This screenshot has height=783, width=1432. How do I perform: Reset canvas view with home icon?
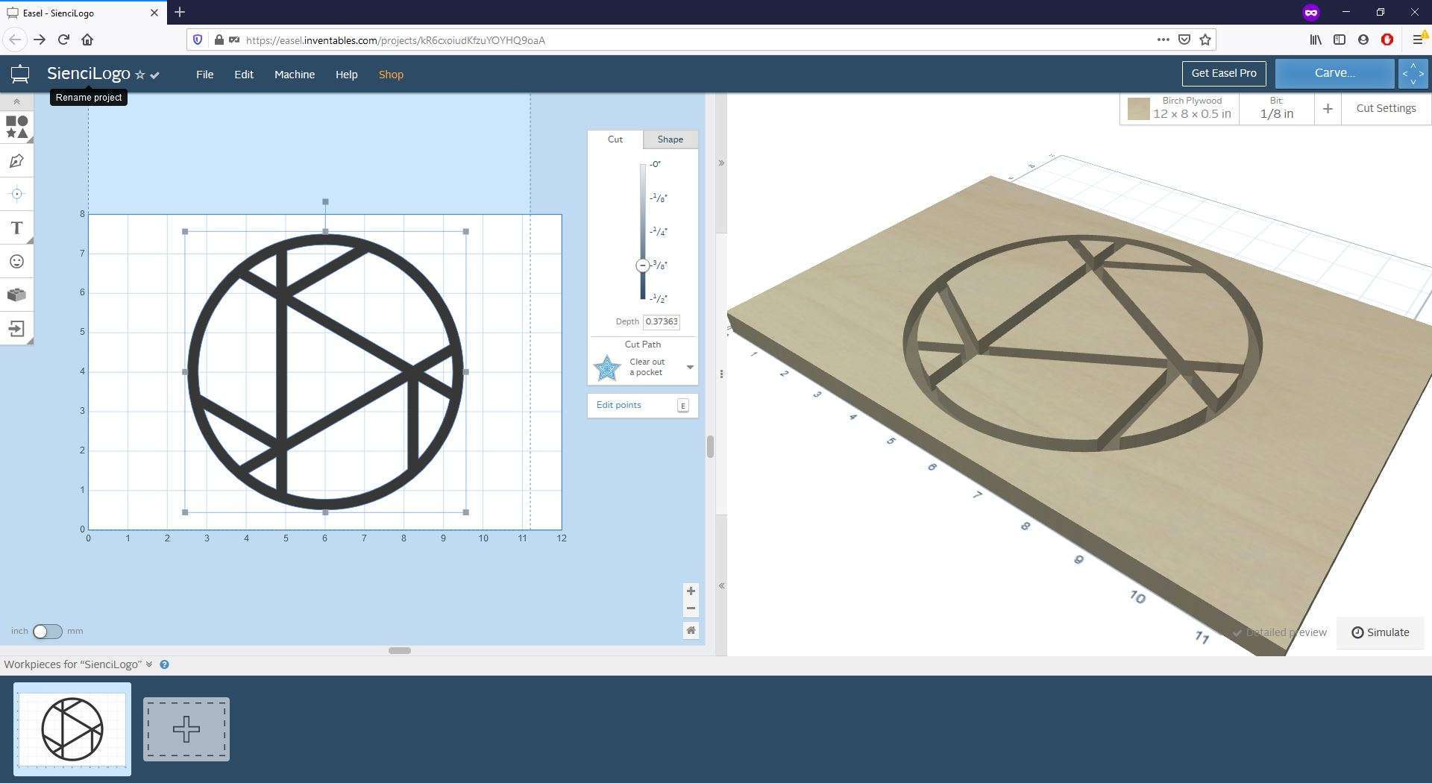[x=691, y=631]
